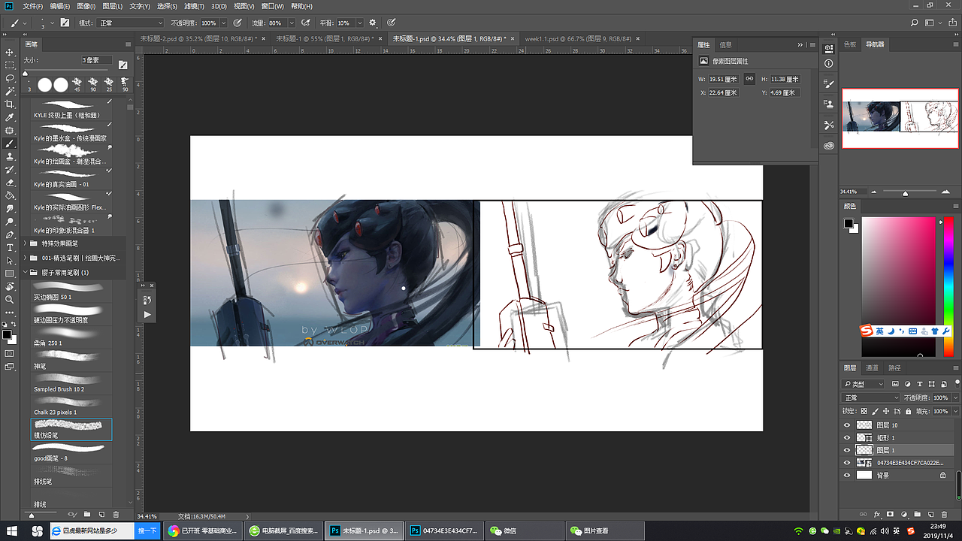Toggle pressure for opacity button
962x541 pixels.
pyautogui.click(x=237, y=23)
